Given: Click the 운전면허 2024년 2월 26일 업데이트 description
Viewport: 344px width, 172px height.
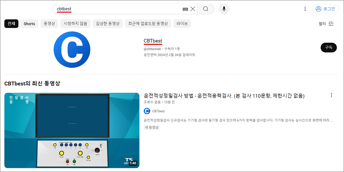Looking at the screenshot, I should (170, 55).
